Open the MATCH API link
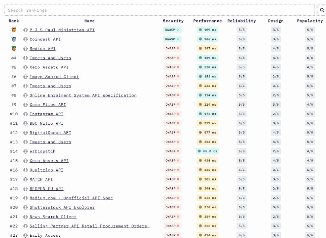 pyautogui.click(x=42, y=179)
